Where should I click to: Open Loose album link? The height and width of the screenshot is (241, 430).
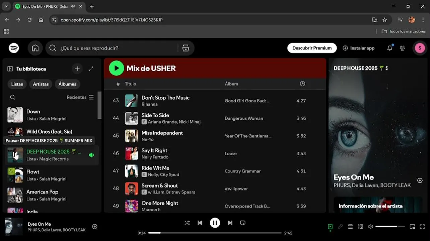pyautogui.click(x=231, y=154)
